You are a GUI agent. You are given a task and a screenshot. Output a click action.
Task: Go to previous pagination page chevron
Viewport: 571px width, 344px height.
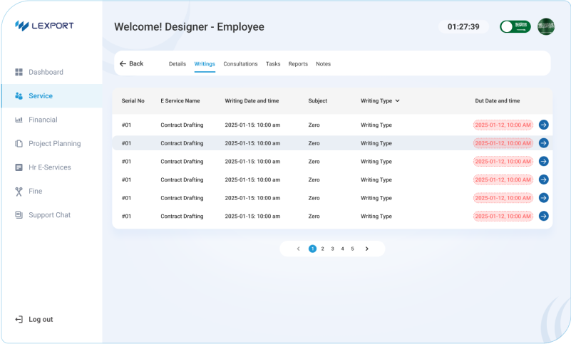coord(298,249)
